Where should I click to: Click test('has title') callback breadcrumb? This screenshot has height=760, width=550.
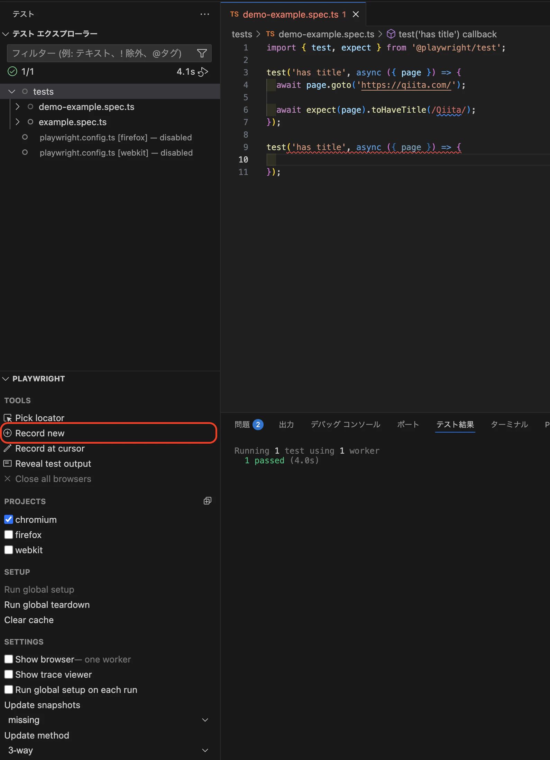(447, 34)
